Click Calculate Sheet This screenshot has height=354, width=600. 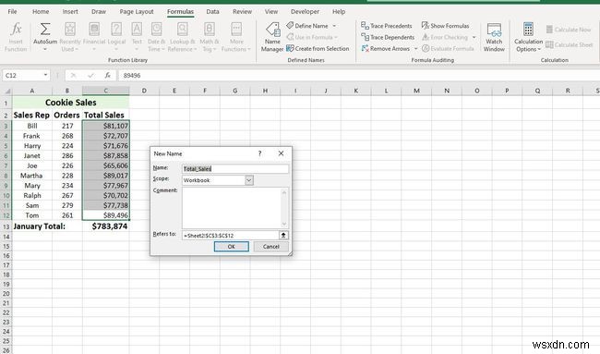coord(570,44)
